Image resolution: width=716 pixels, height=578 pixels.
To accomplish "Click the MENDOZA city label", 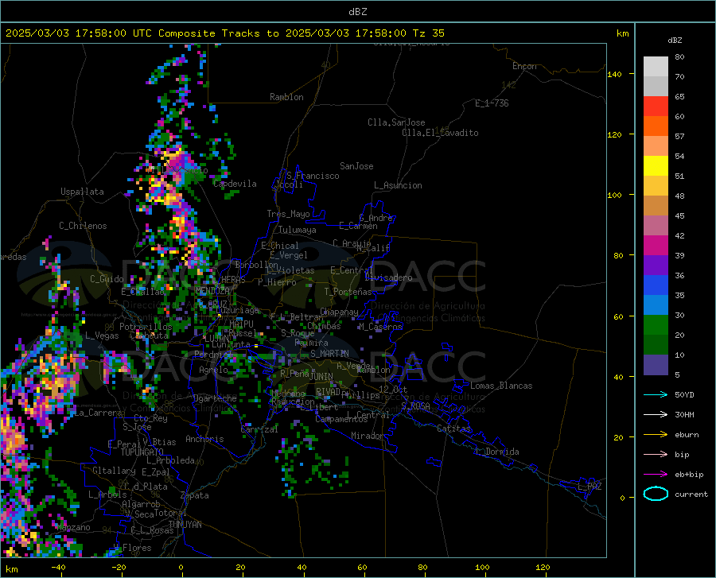I will [212, 291].
